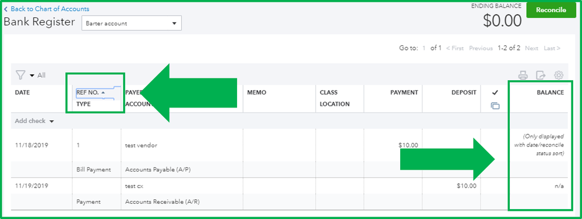Go to the Previous page link
The height and width of the screenshot is (219, 582).
481,48
